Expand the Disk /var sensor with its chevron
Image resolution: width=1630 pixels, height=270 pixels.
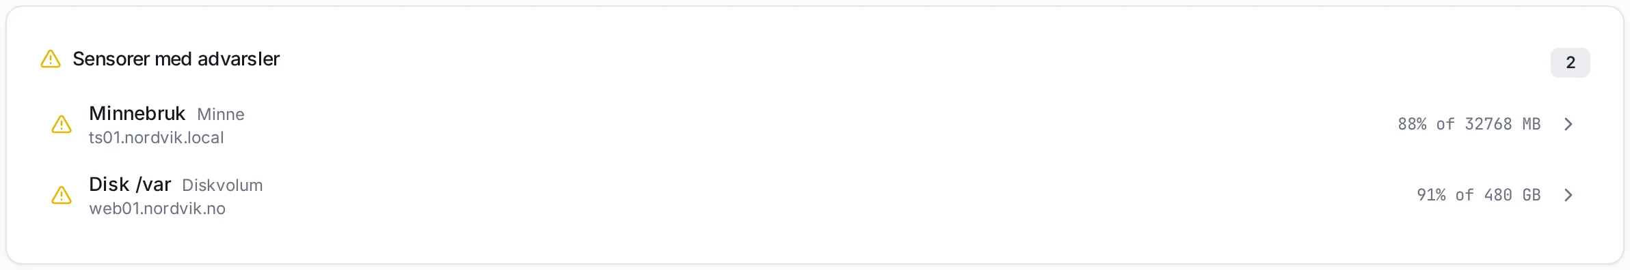(x=1568, y=195)
